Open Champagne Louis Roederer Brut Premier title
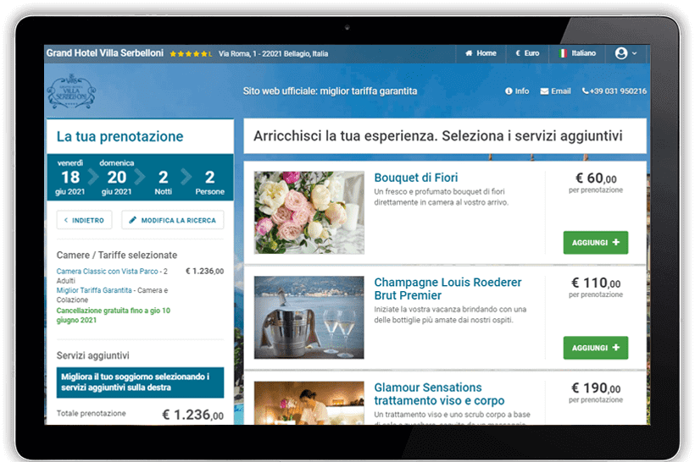Viewport: 695px width, 462px height. point(448,289)
